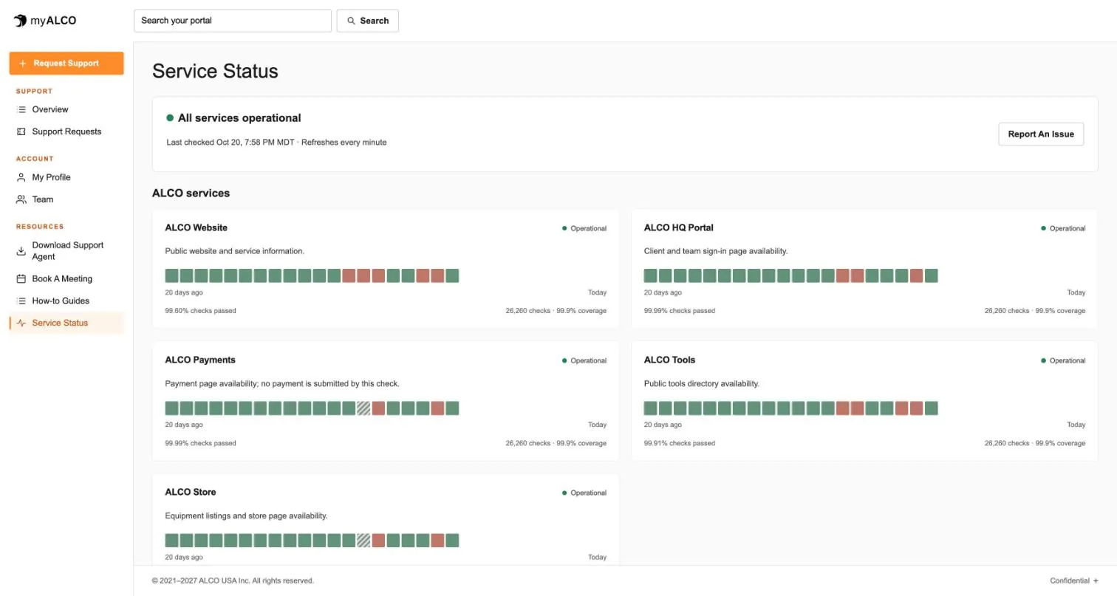Click the "All services operational" headline
Screen dimensions: 1117x596
pos(239,118)
